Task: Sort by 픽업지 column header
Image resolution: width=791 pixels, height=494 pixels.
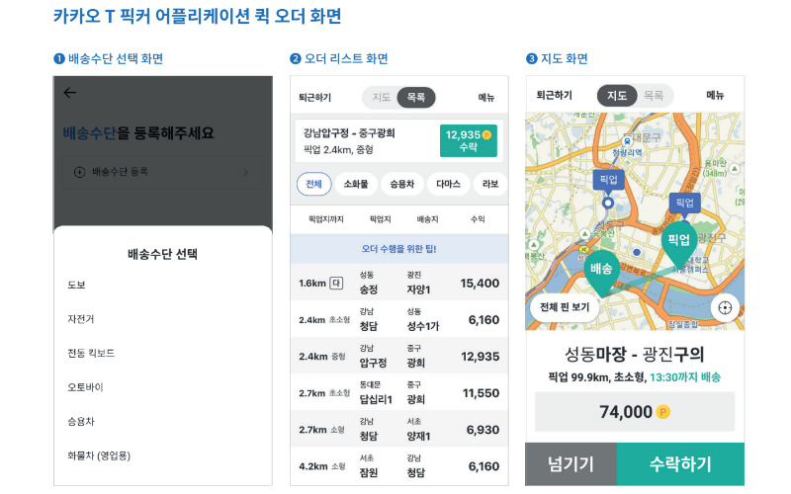Action: tap(381, 219)
